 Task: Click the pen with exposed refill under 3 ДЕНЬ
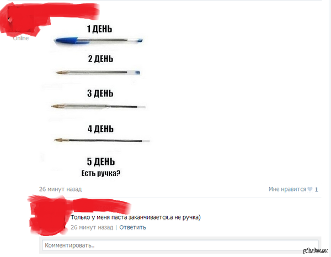coord(98,106)
